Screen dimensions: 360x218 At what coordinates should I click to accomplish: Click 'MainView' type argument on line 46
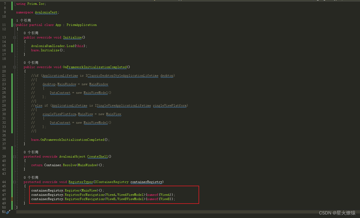(x=89, y=190)
